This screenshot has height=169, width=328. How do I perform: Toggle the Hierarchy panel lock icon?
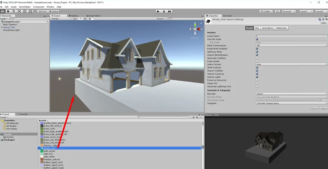(44, 16)
